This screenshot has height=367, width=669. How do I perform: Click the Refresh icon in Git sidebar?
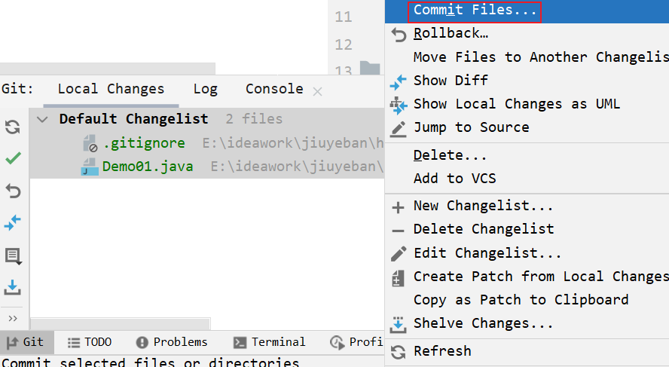(x=13, y=127)
